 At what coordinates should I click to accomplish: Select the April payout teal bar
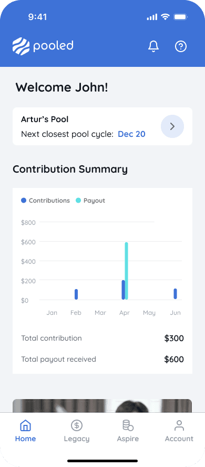tap(127, 271)
